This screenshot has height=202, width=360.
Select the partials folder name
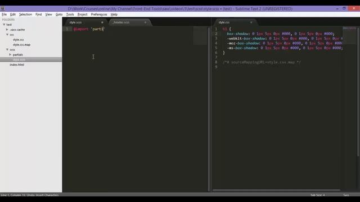pos(17,54)
